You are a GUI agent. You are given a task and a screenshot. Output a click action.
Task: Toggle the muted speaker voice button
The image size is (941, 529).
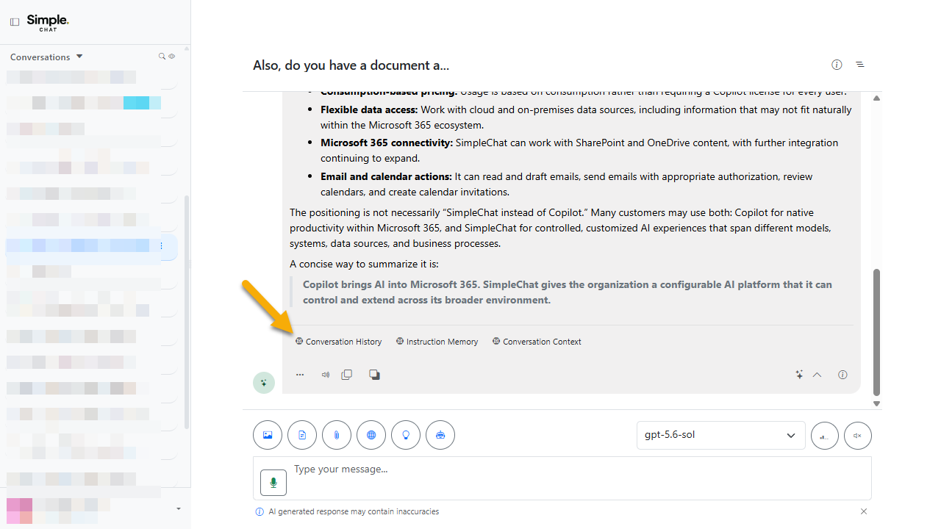(x=858, y=436)
